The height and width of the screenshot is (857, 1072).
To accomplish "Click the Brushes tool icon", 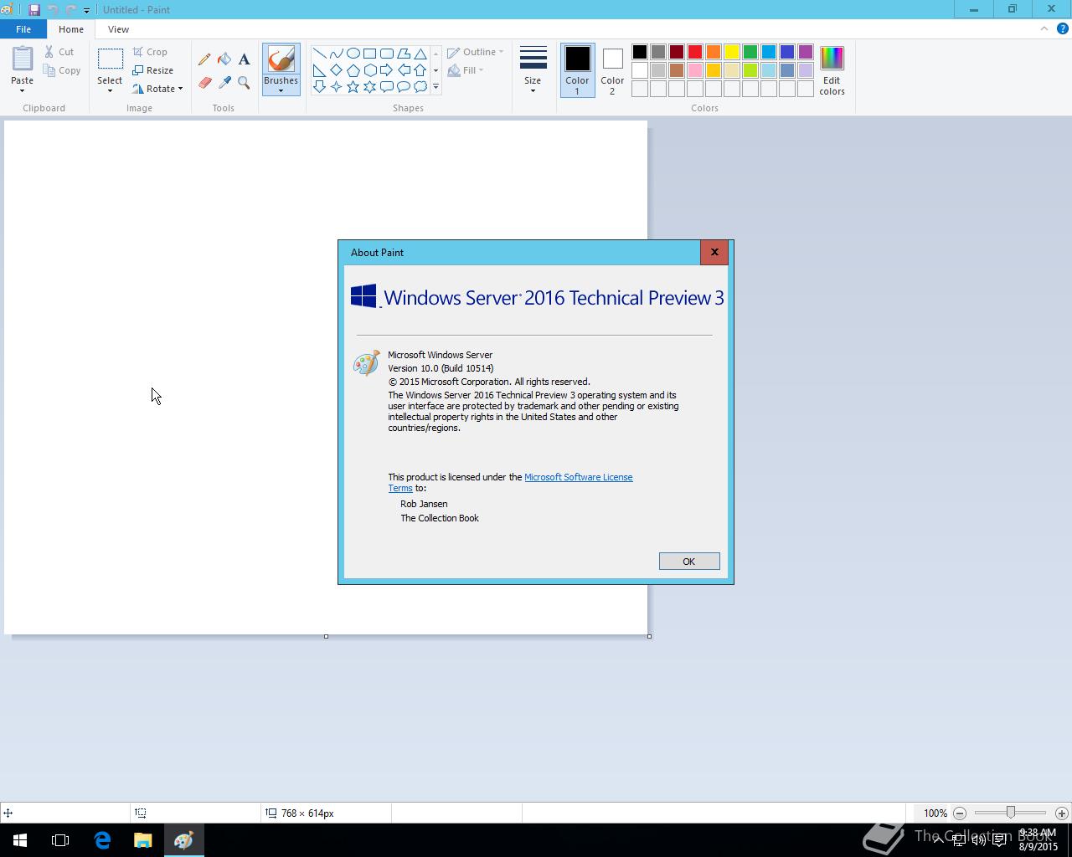I will tap(281, 59).
